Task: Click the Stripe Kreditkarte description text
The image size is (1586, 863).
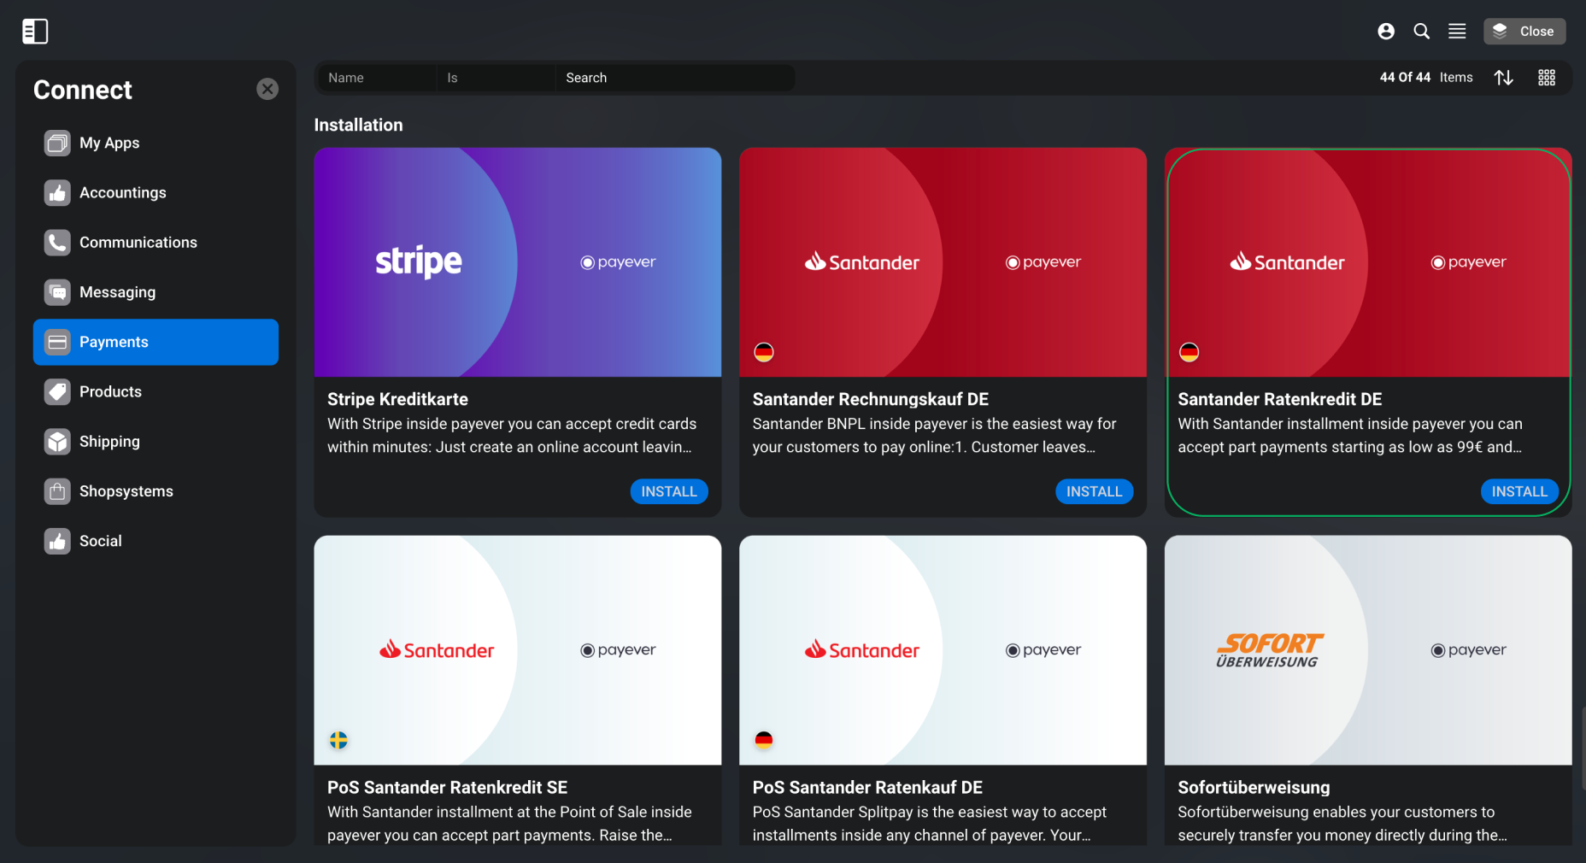Action: (512, 436)
